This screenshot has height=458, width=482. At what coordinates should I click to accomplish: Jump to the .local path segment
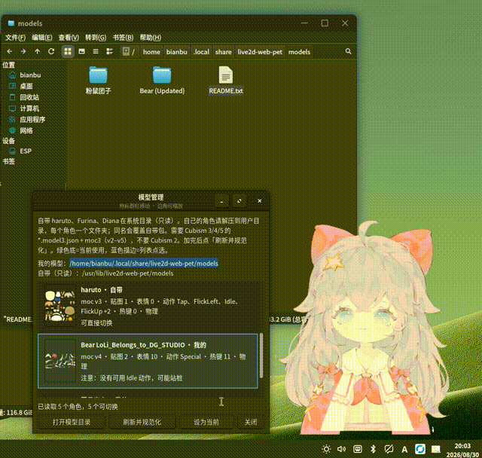201,52
